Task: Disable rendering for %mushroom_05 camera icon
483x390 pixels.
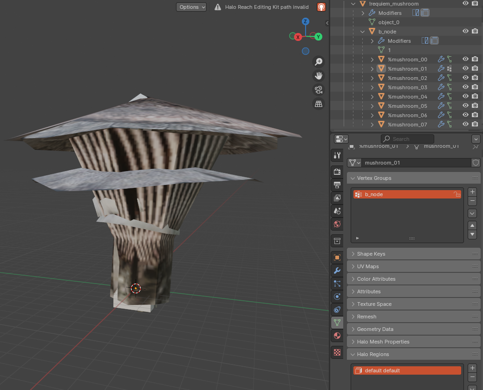Action: 475,106
